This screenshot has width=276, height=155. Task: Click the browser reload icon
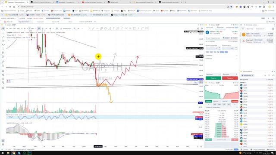(x=10, y=7)
